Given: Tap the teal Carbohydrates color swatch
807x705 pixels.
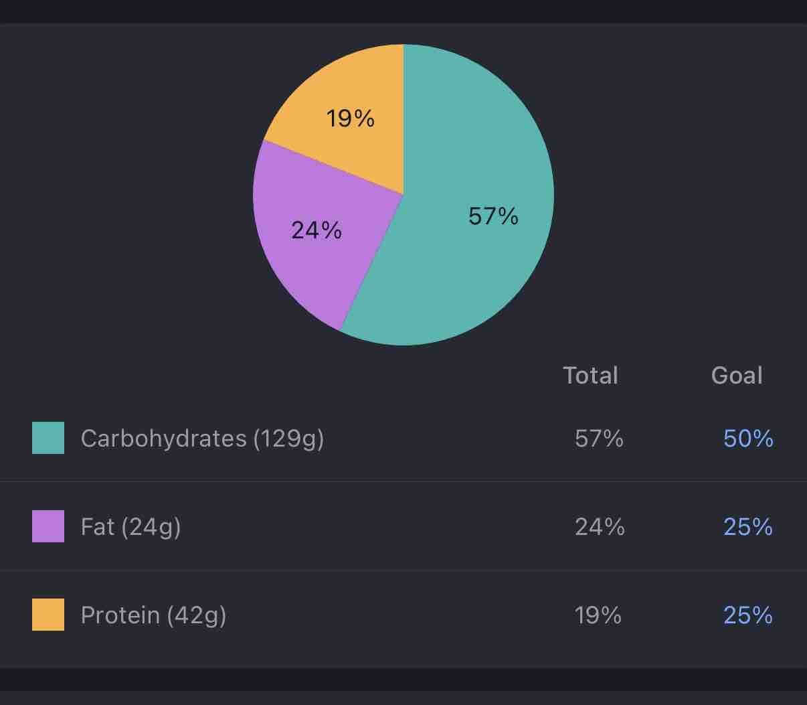Looking at the screenshot, I should 48,438.
